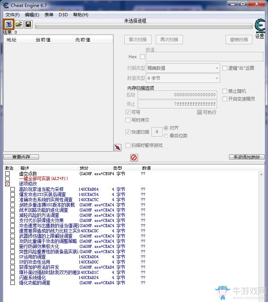This screenshot has height=302, width=268.
Task: Activate the 虚空点数 entry checkbox
Action: click(7, 174)
